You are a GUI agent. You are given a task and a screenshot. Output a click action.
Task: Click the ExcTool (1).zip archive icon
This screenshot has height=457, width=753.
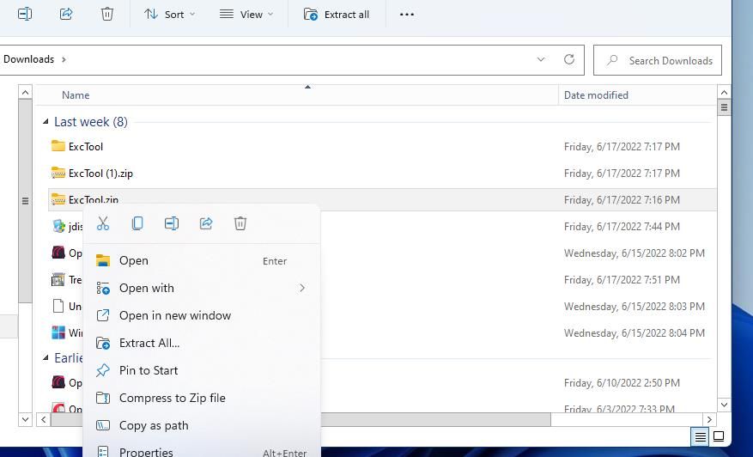[x=58, y=173]
